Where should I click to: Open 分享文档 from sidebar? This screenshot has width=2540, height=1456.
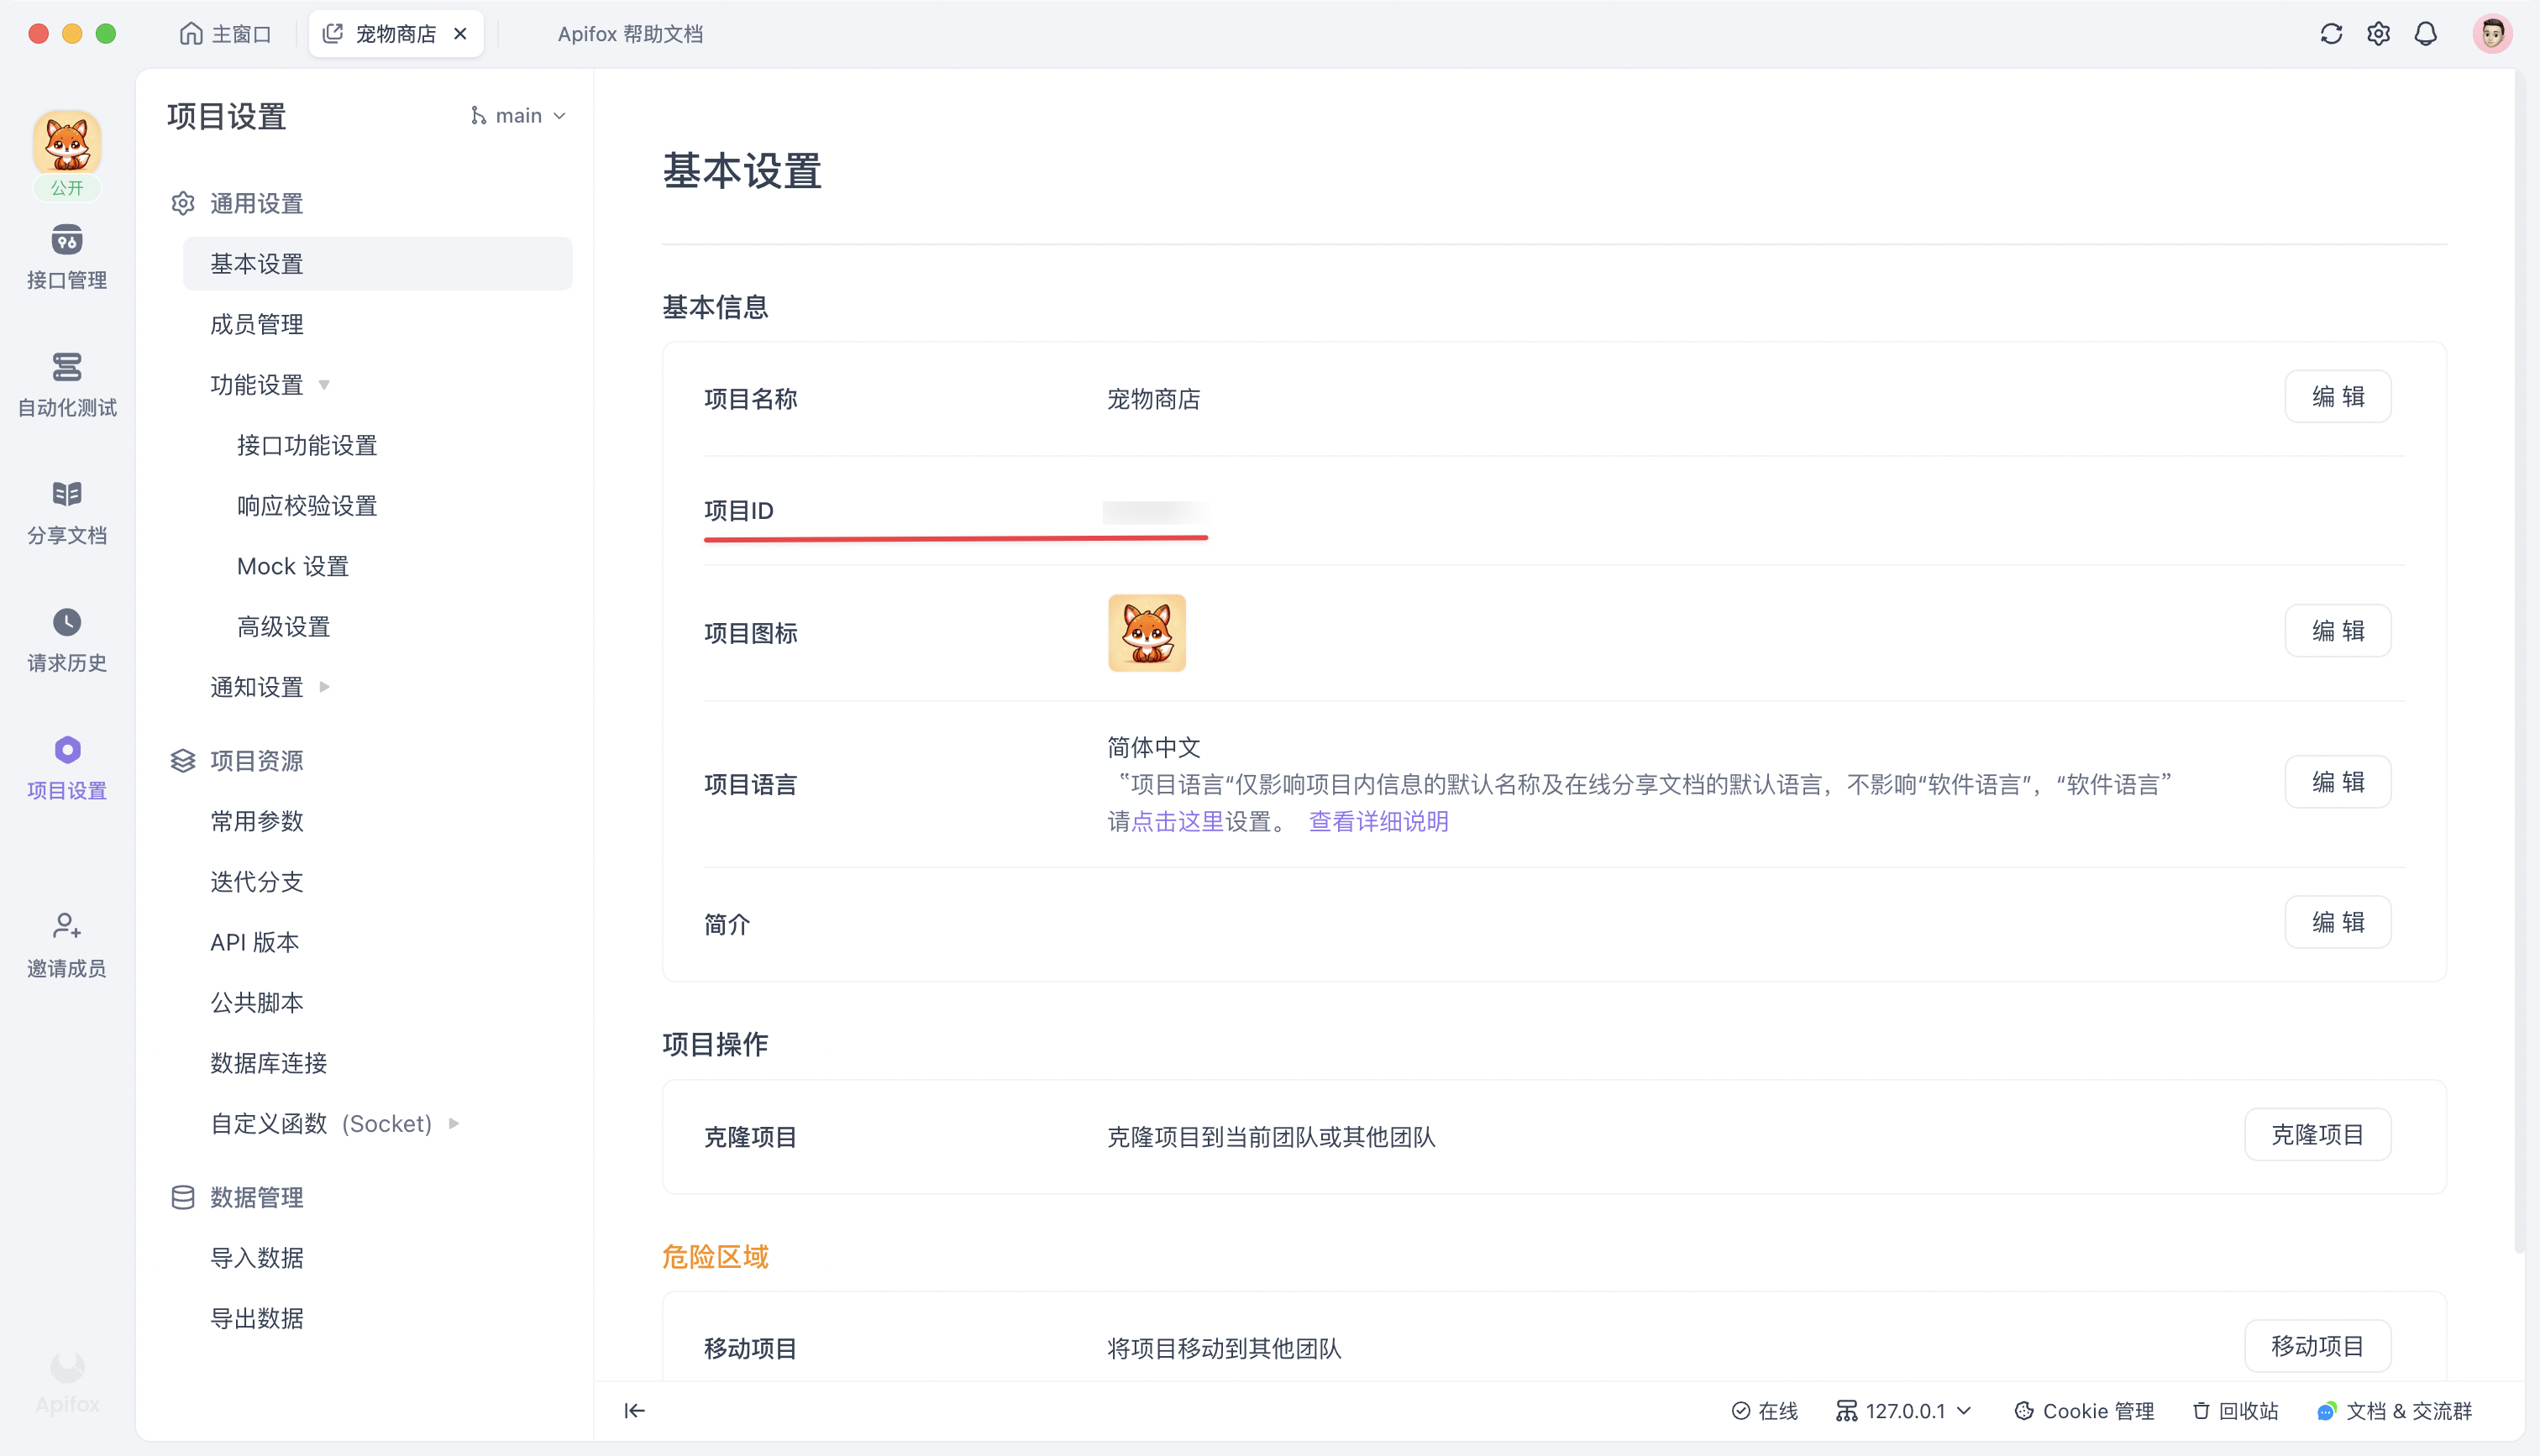coord(66,508)
